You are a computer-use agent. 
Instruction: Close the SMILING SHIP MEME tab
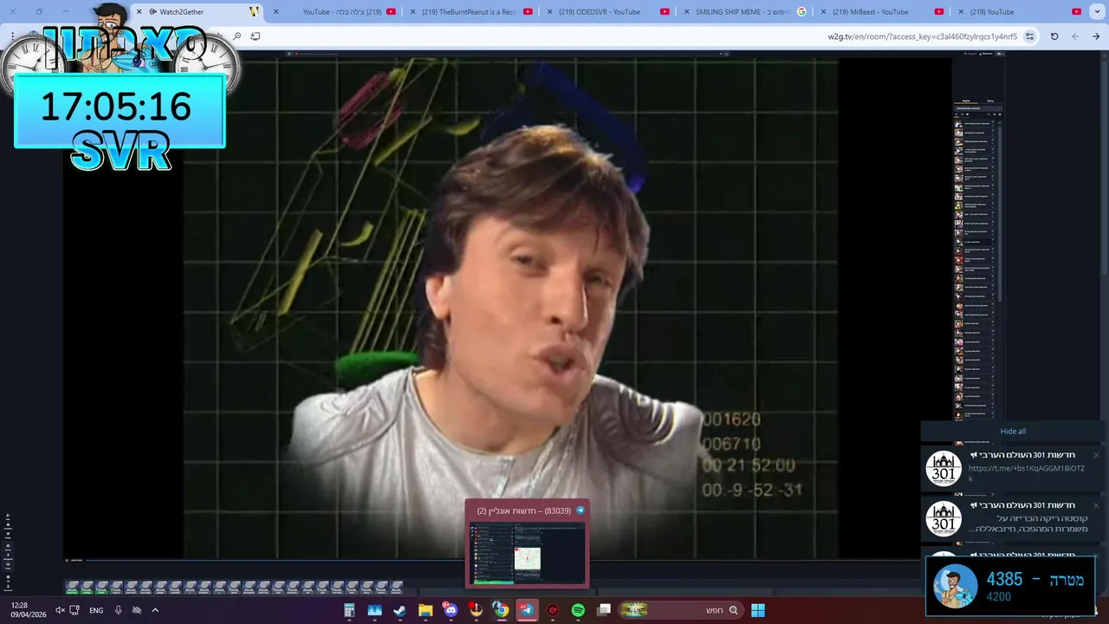(x=687, y=12)
